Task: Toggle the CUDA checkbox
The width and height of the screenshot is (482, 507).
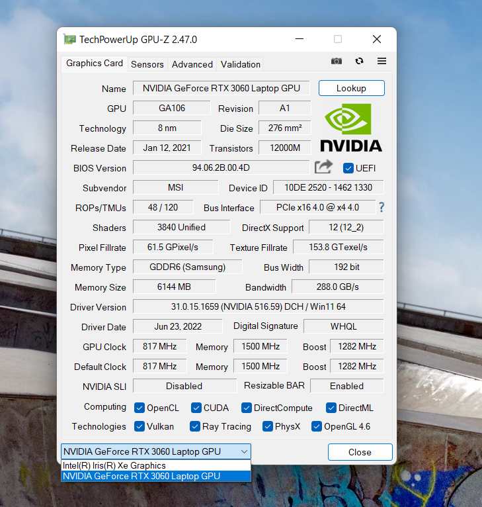Action: click(x=196, y=408)
